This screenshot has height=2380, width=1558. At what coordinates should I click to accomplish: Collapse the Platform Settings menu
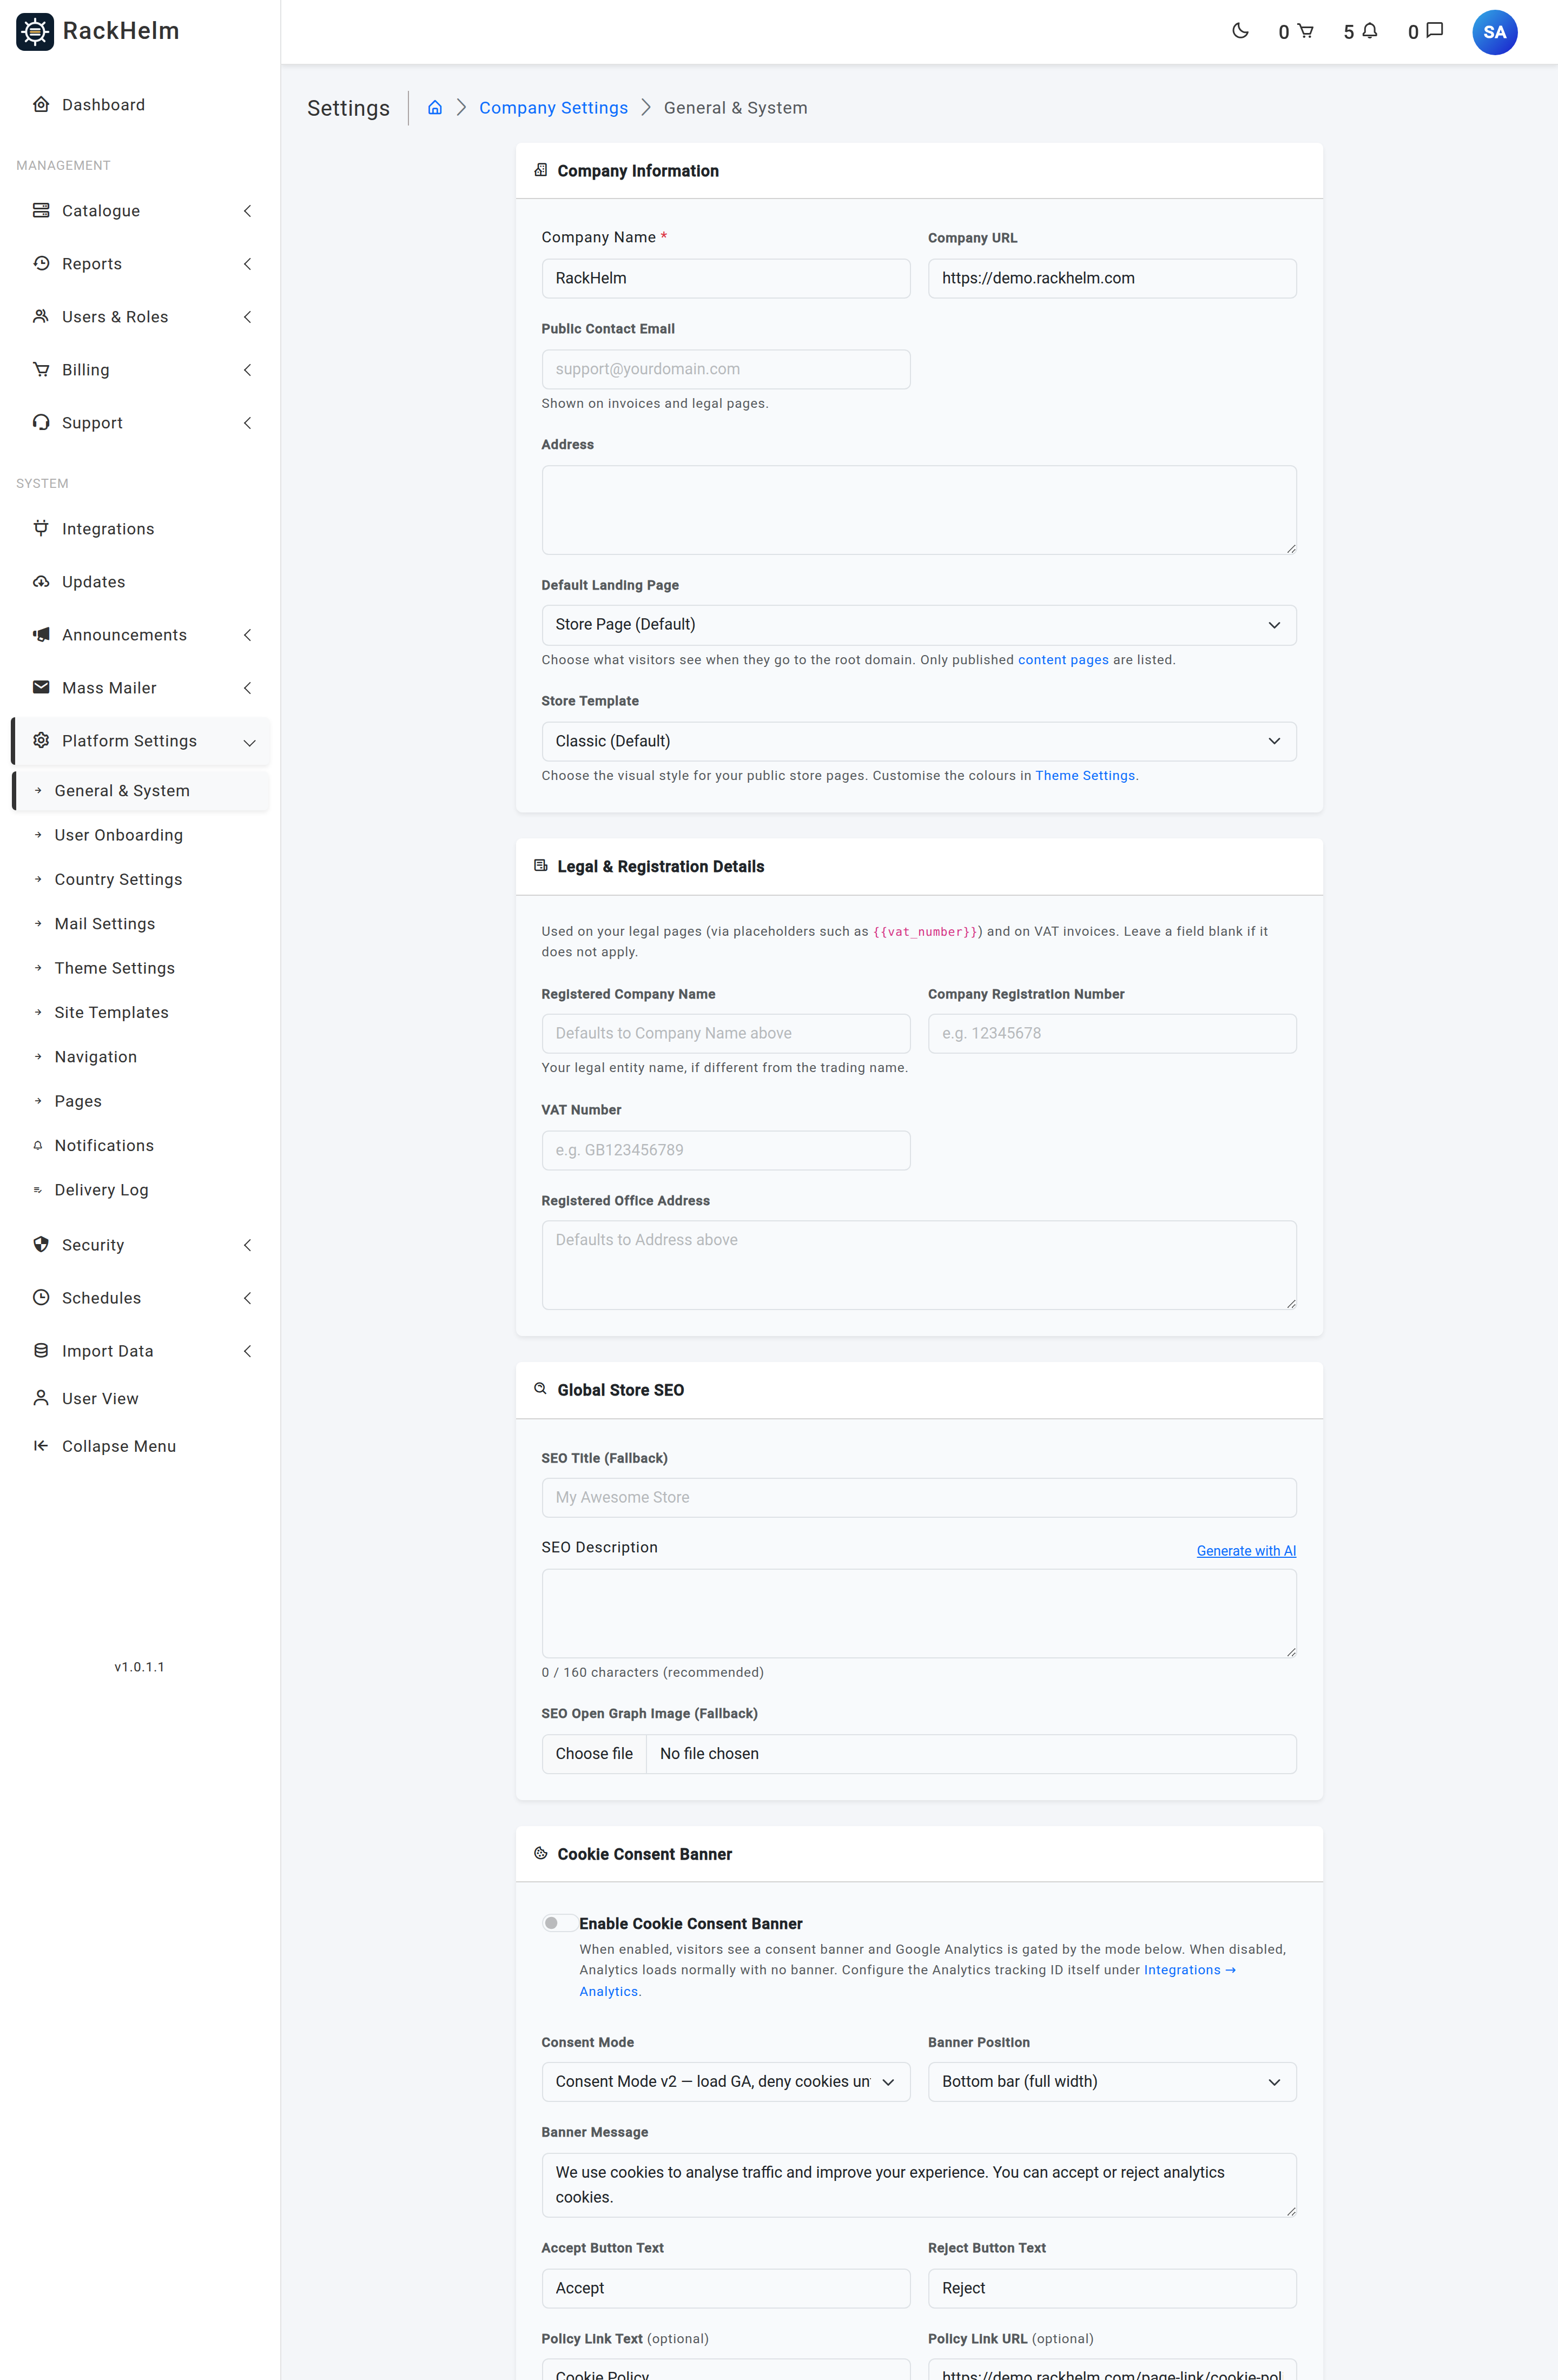[x=140, y=741]
